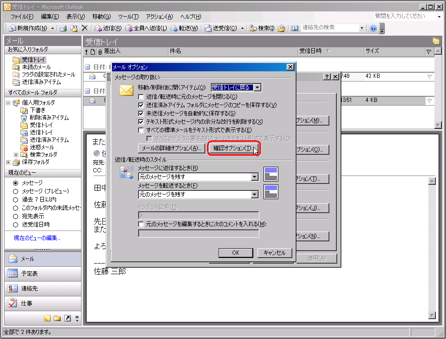The width and height of the screenshot is (446, 339).
Task: Open メッセージに返信するとき dropdown
Action: [255, 177]
